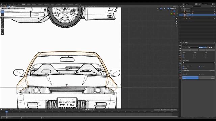Screen dimensions: 216x121
Task: Open the viewport Add menu button
Action: [19, 8]
